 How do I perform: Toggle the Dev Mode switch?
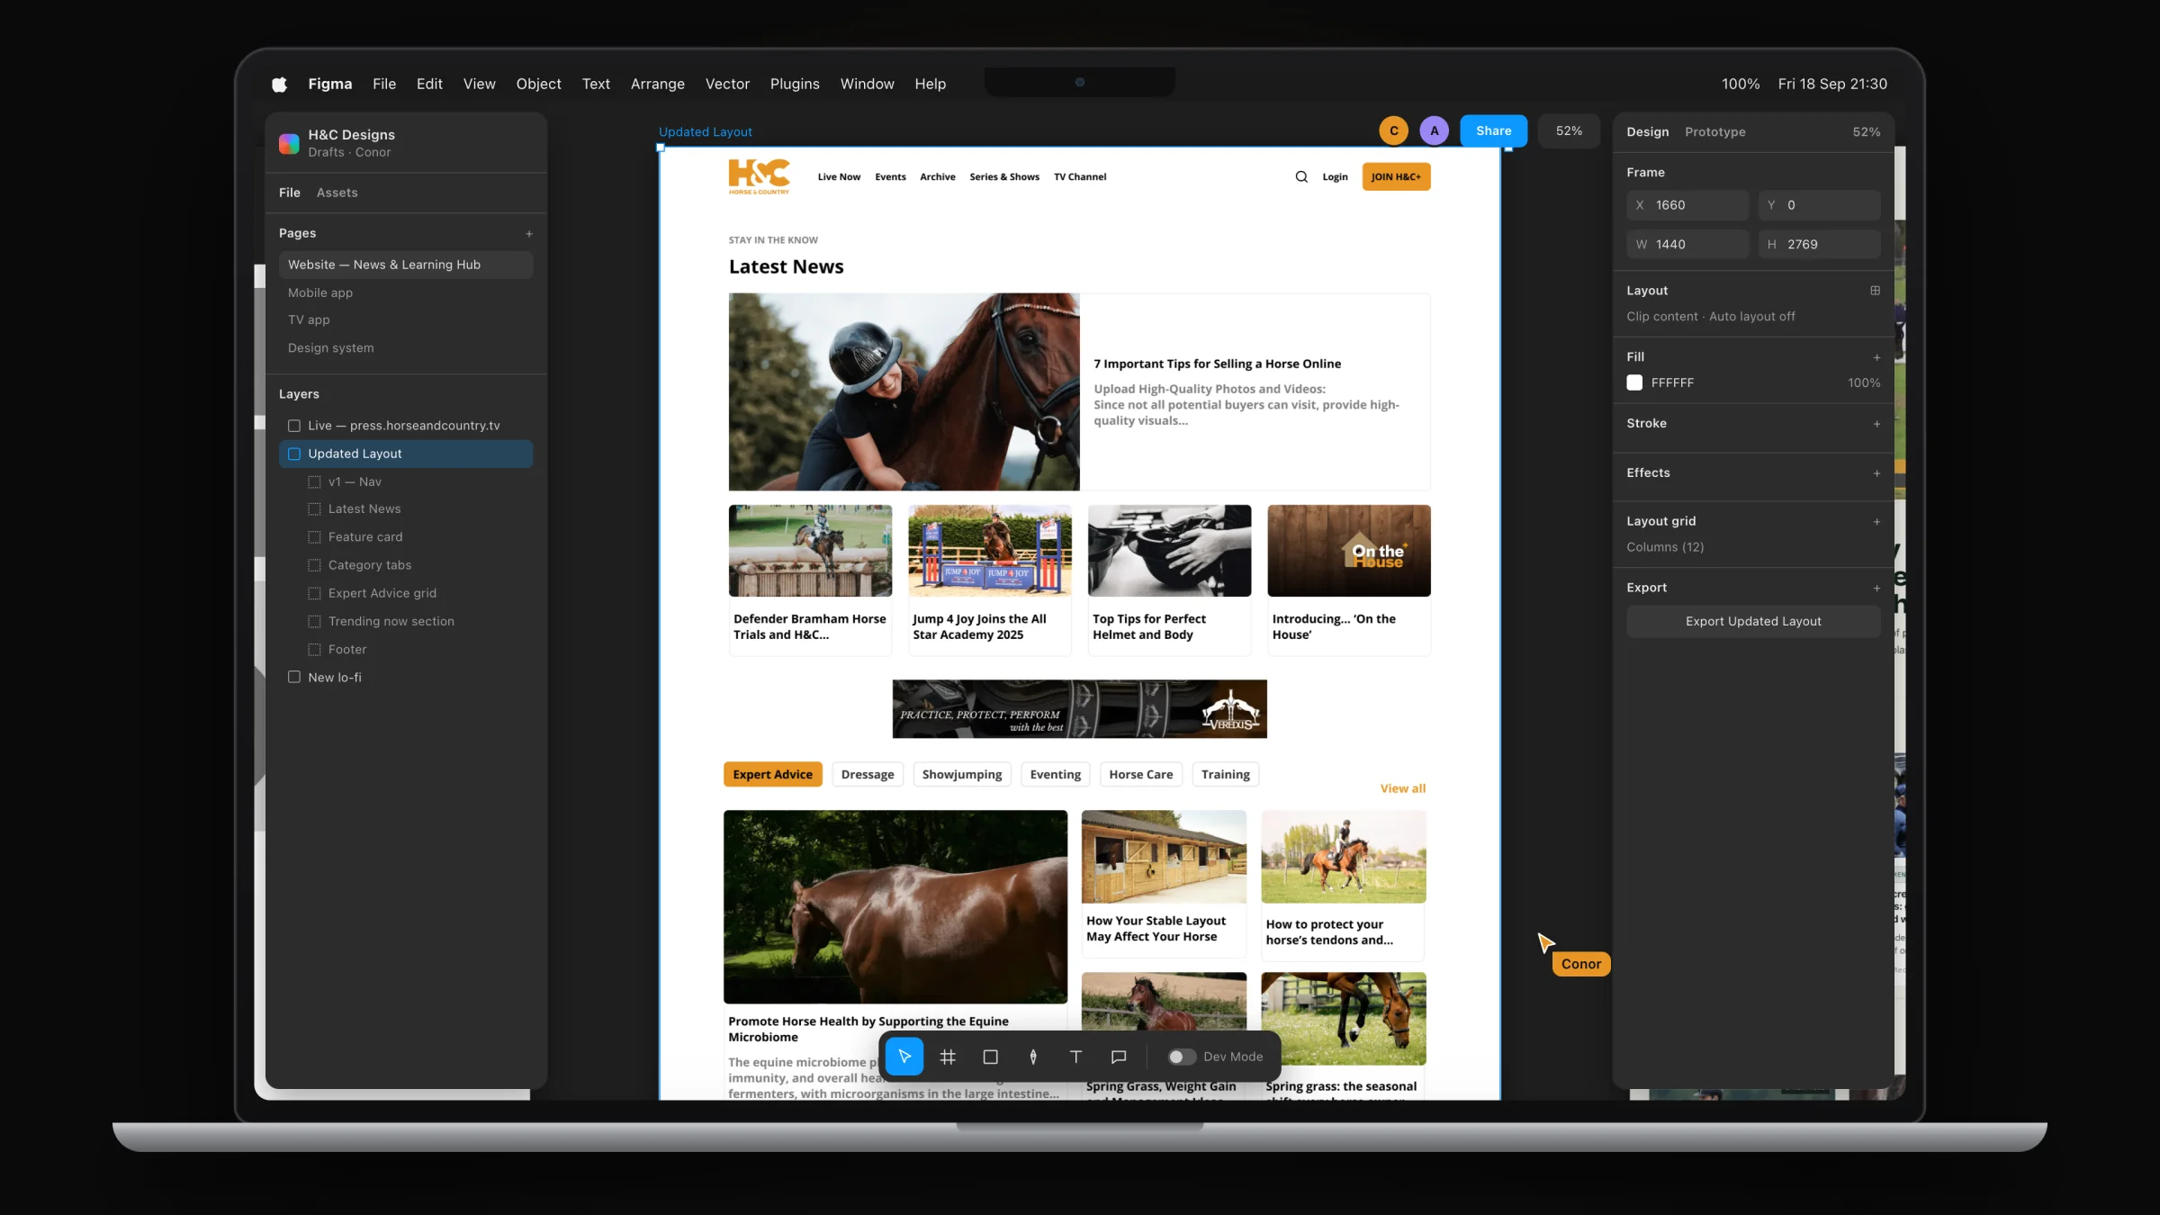point(1182,1057)
